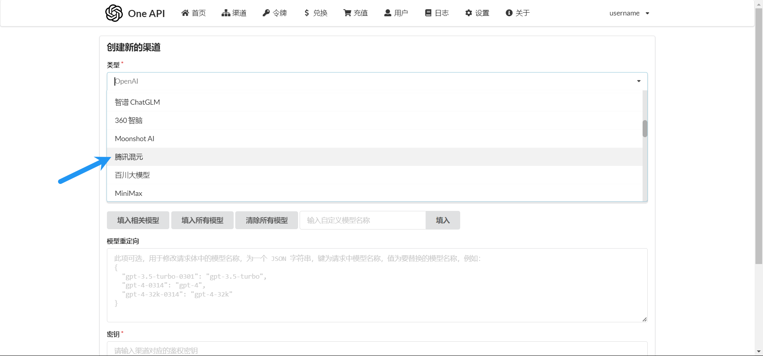Expand the username account dropdown
The height and width of the screenshot is (356, 763).
(x=629, y=13)
